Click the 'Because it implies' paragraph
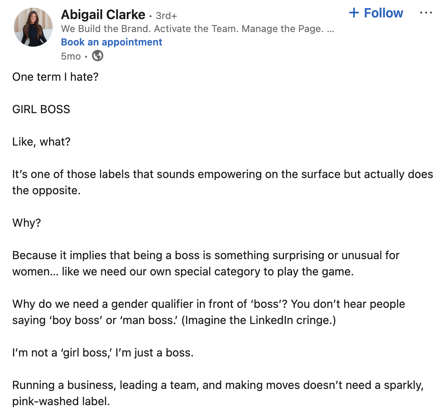Viewport: 448px width, 408px height. click(x=206, y=263)
